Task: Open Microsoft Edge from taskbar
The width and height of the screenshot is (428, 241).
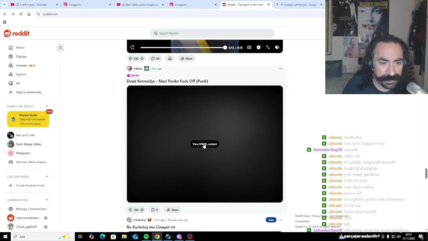Action: pyautogui.click(x=102, y=237)
